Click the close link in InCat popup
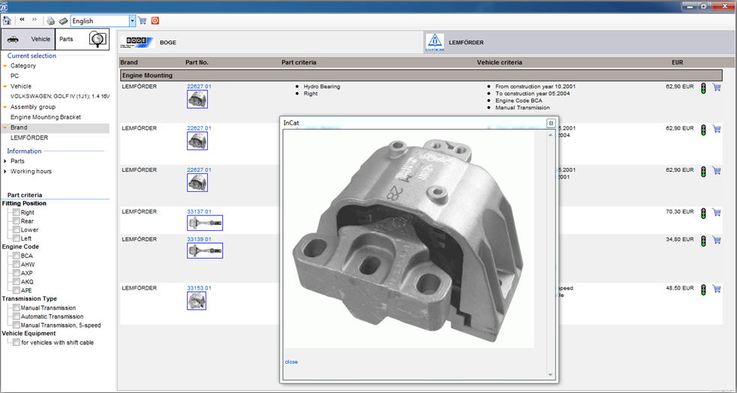 291,362
